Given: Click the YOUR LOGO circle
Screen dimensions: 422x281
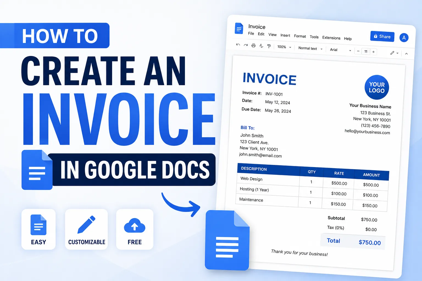Looking at the screenshot, I should pyautogui.click(x=377, y=87).
